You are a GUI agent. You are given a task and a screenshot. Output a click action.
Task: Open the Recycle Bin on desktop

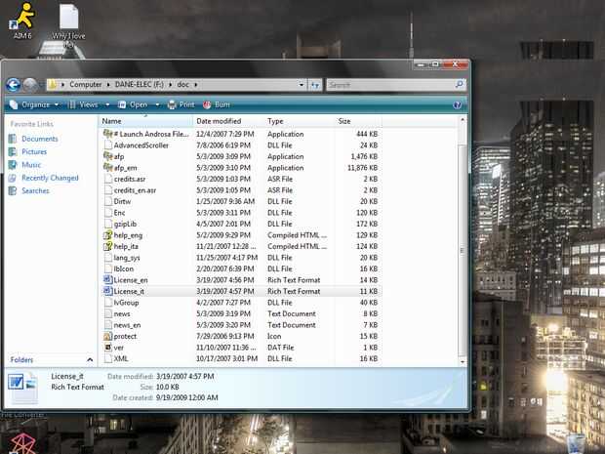click(x=577, y=444)
